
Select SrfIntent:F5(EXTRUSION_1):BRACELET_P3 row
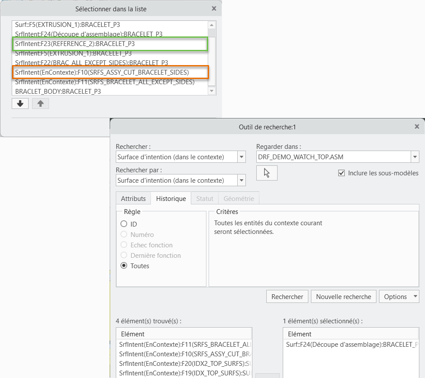(110, 53)
